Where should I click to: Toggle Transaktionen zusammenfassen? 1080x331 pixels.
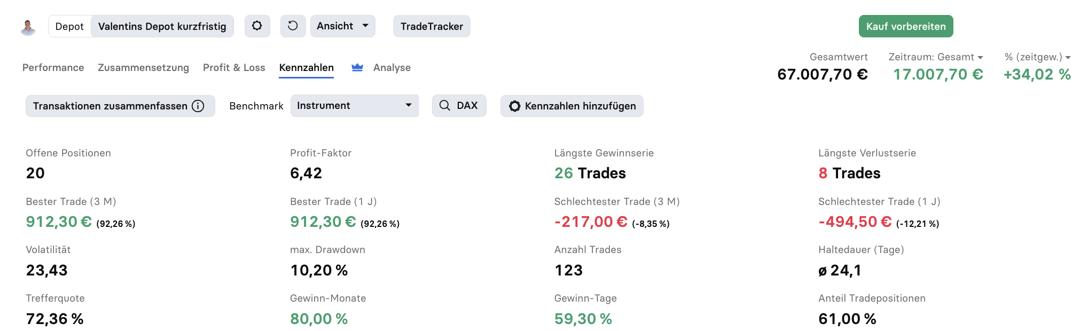pos(120,106)
